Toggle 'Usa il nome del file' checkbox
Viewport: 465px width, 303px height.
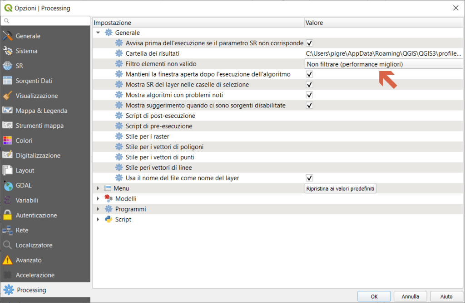[x=310, y=178]
